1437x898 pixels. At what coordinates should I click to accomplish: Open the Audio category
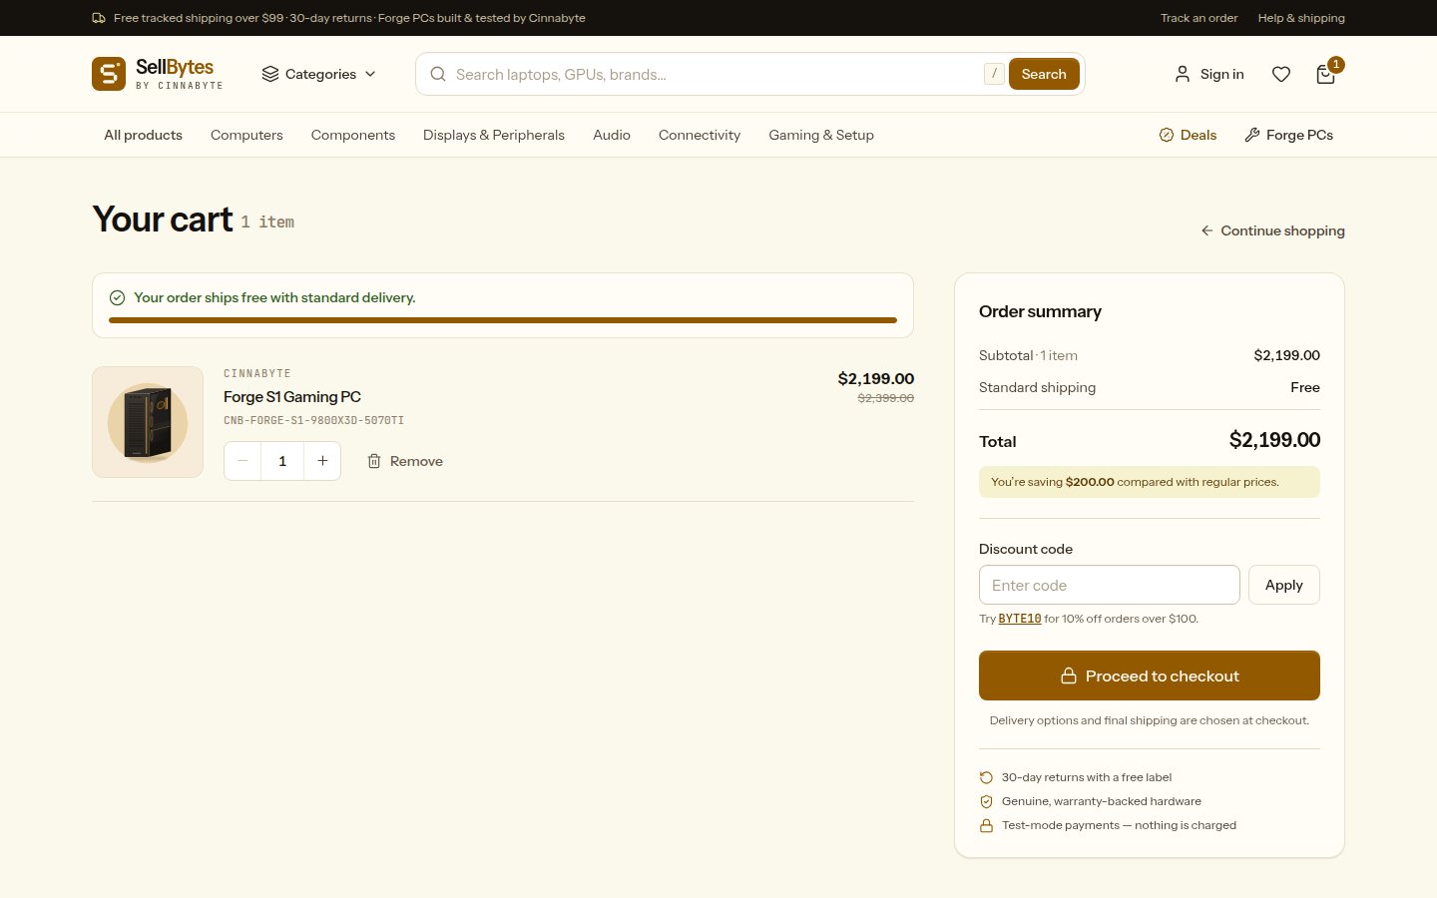612,135
